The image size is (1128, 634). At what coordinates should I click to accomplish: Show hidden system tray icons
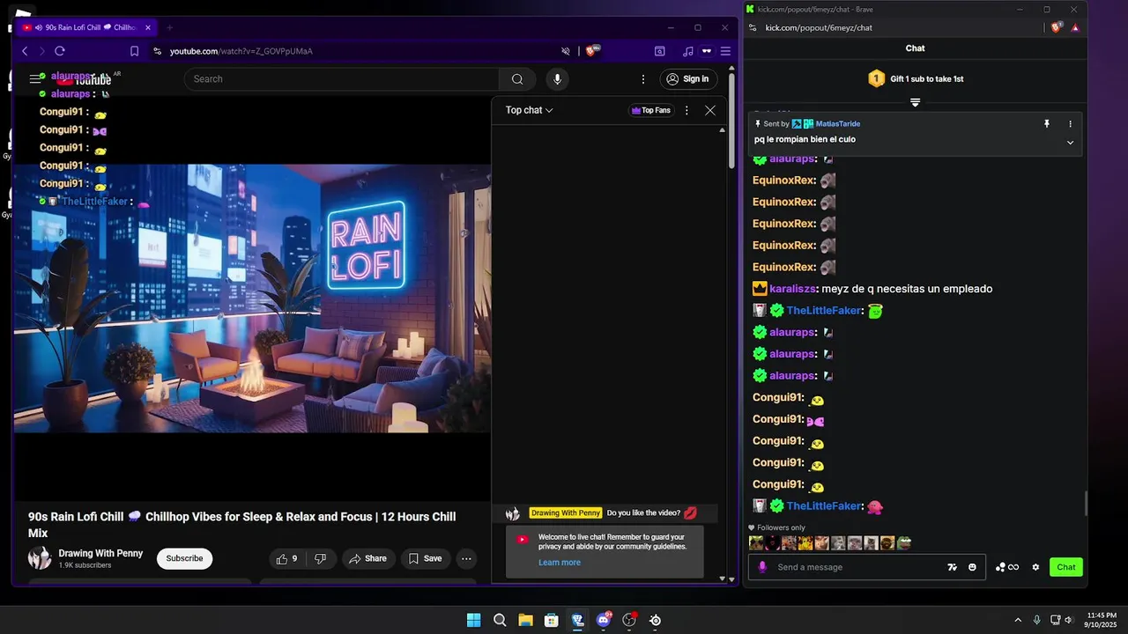pyautogui.click(x=1018, y=621)
